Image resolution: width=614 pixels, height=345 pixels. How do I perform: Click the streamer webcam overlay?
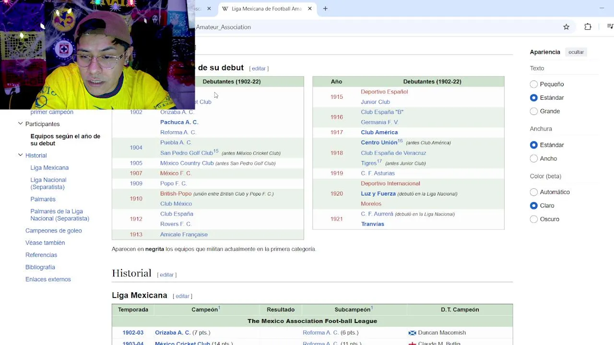pyautogui.click(x=97, y=55)
